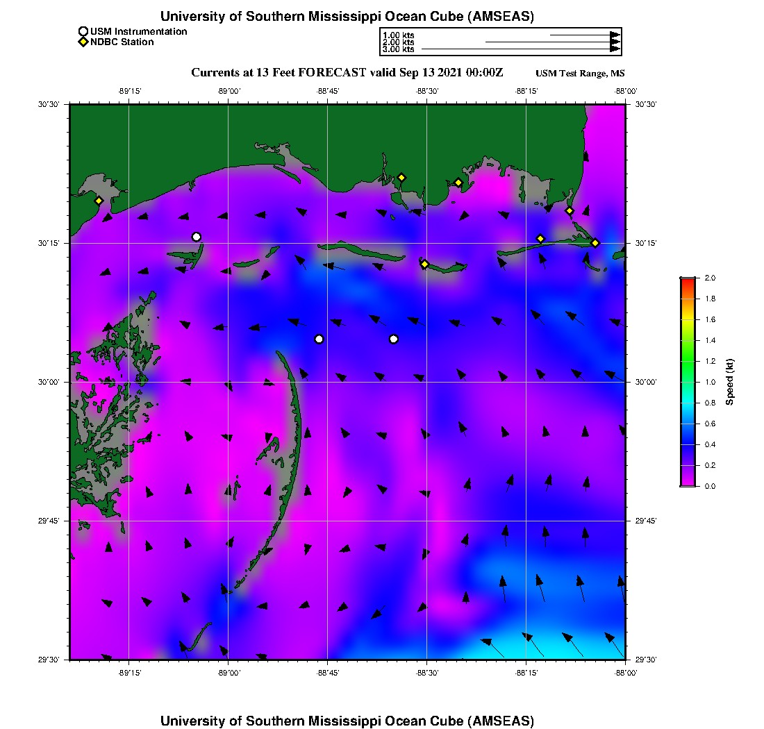Click USM instrument circle nearest 88°45' longitude line

point(319,339)
